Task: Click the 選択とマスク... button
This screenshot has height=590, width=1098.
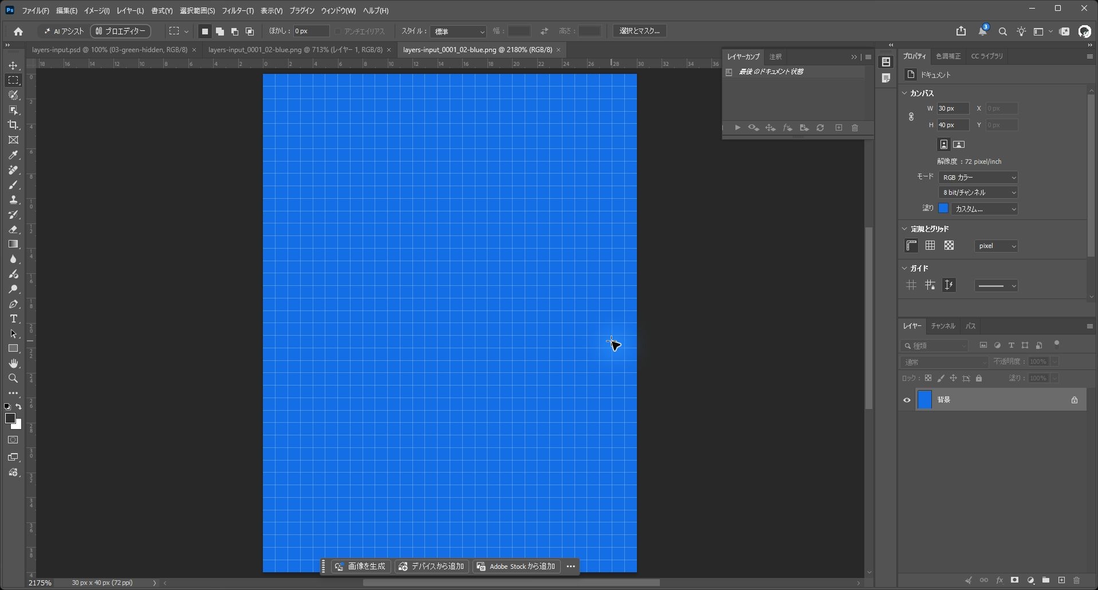Action: [x=640, y=31]
